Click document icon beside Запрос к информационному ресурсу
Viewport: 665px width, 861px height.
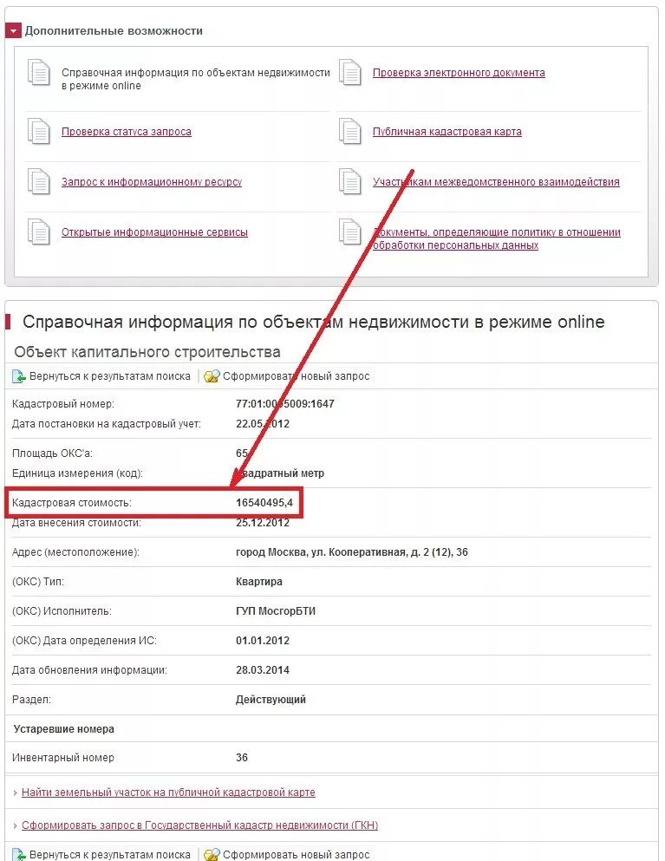click(39, 181)
